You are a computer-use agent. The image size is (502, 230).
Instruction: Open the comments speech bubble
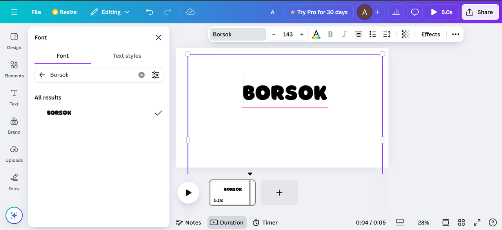pos(415,12)
